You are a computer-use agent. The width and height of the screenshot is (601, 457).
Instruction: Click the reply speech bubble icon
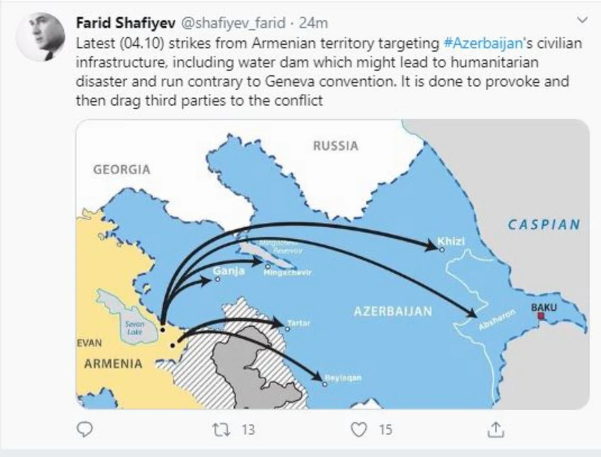click(86, 428)
